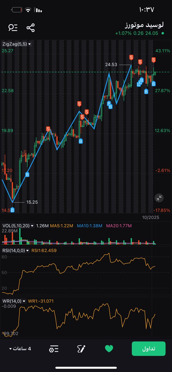Image resolution: width=172 pixels, height=372 pixels.
Task: Expand the VOL(5,10,20) indicator dropdown
Action: (18, 226)
